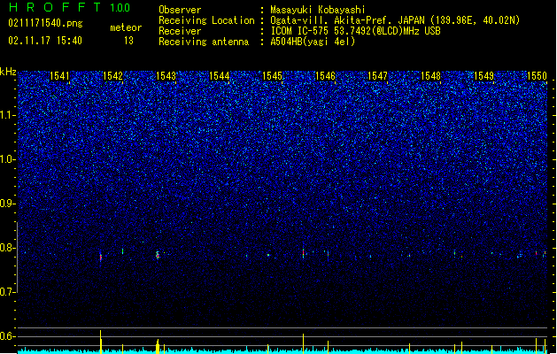
Task: Click the 1548 time marker
Action: (x=430, y=76)
